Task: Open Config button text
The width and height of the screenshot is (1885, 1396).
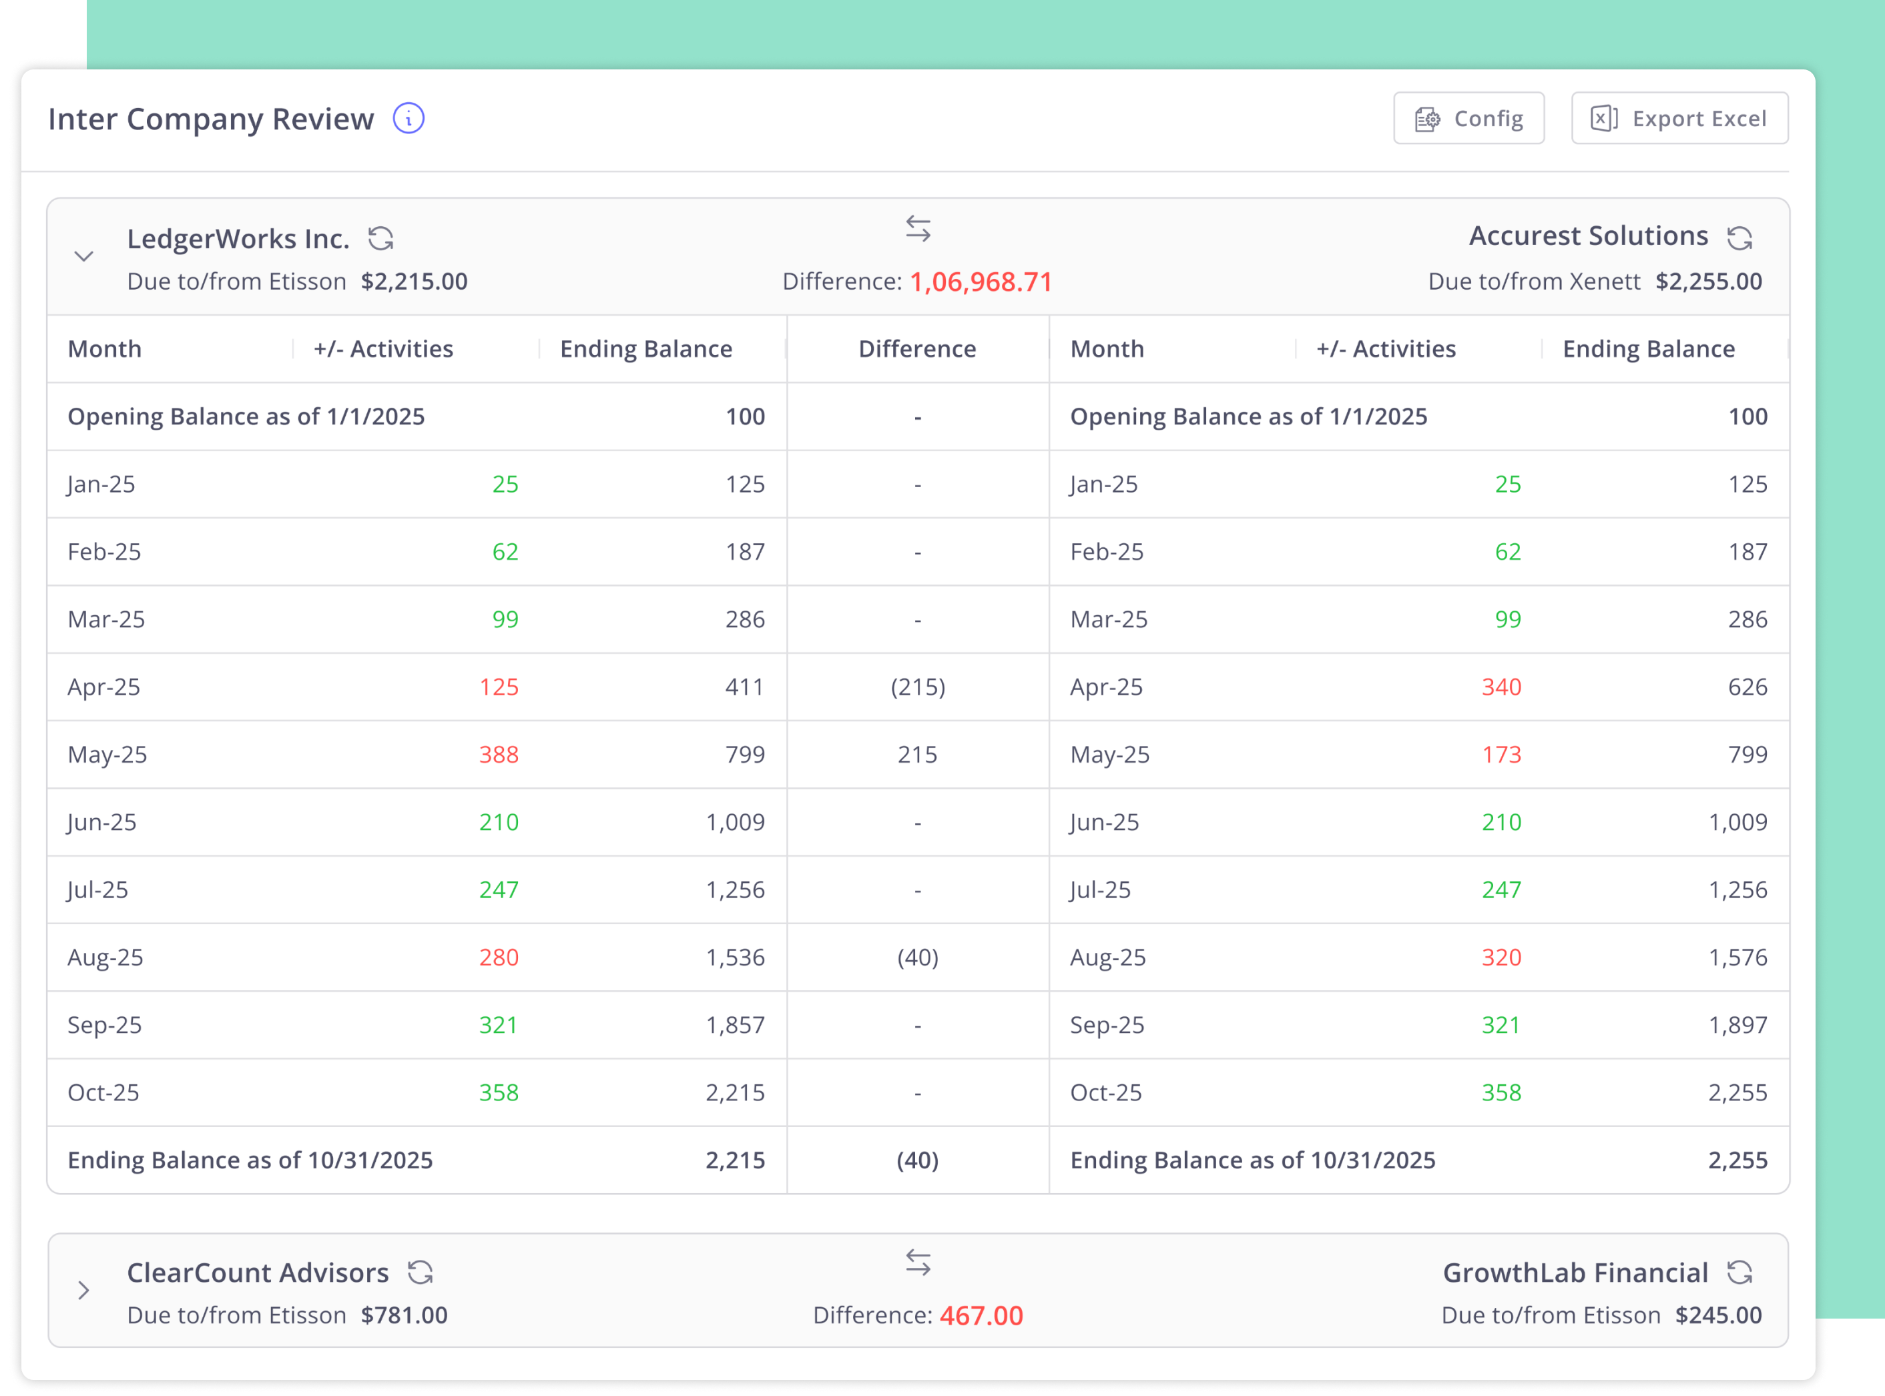Action: tap(1488, 119)
